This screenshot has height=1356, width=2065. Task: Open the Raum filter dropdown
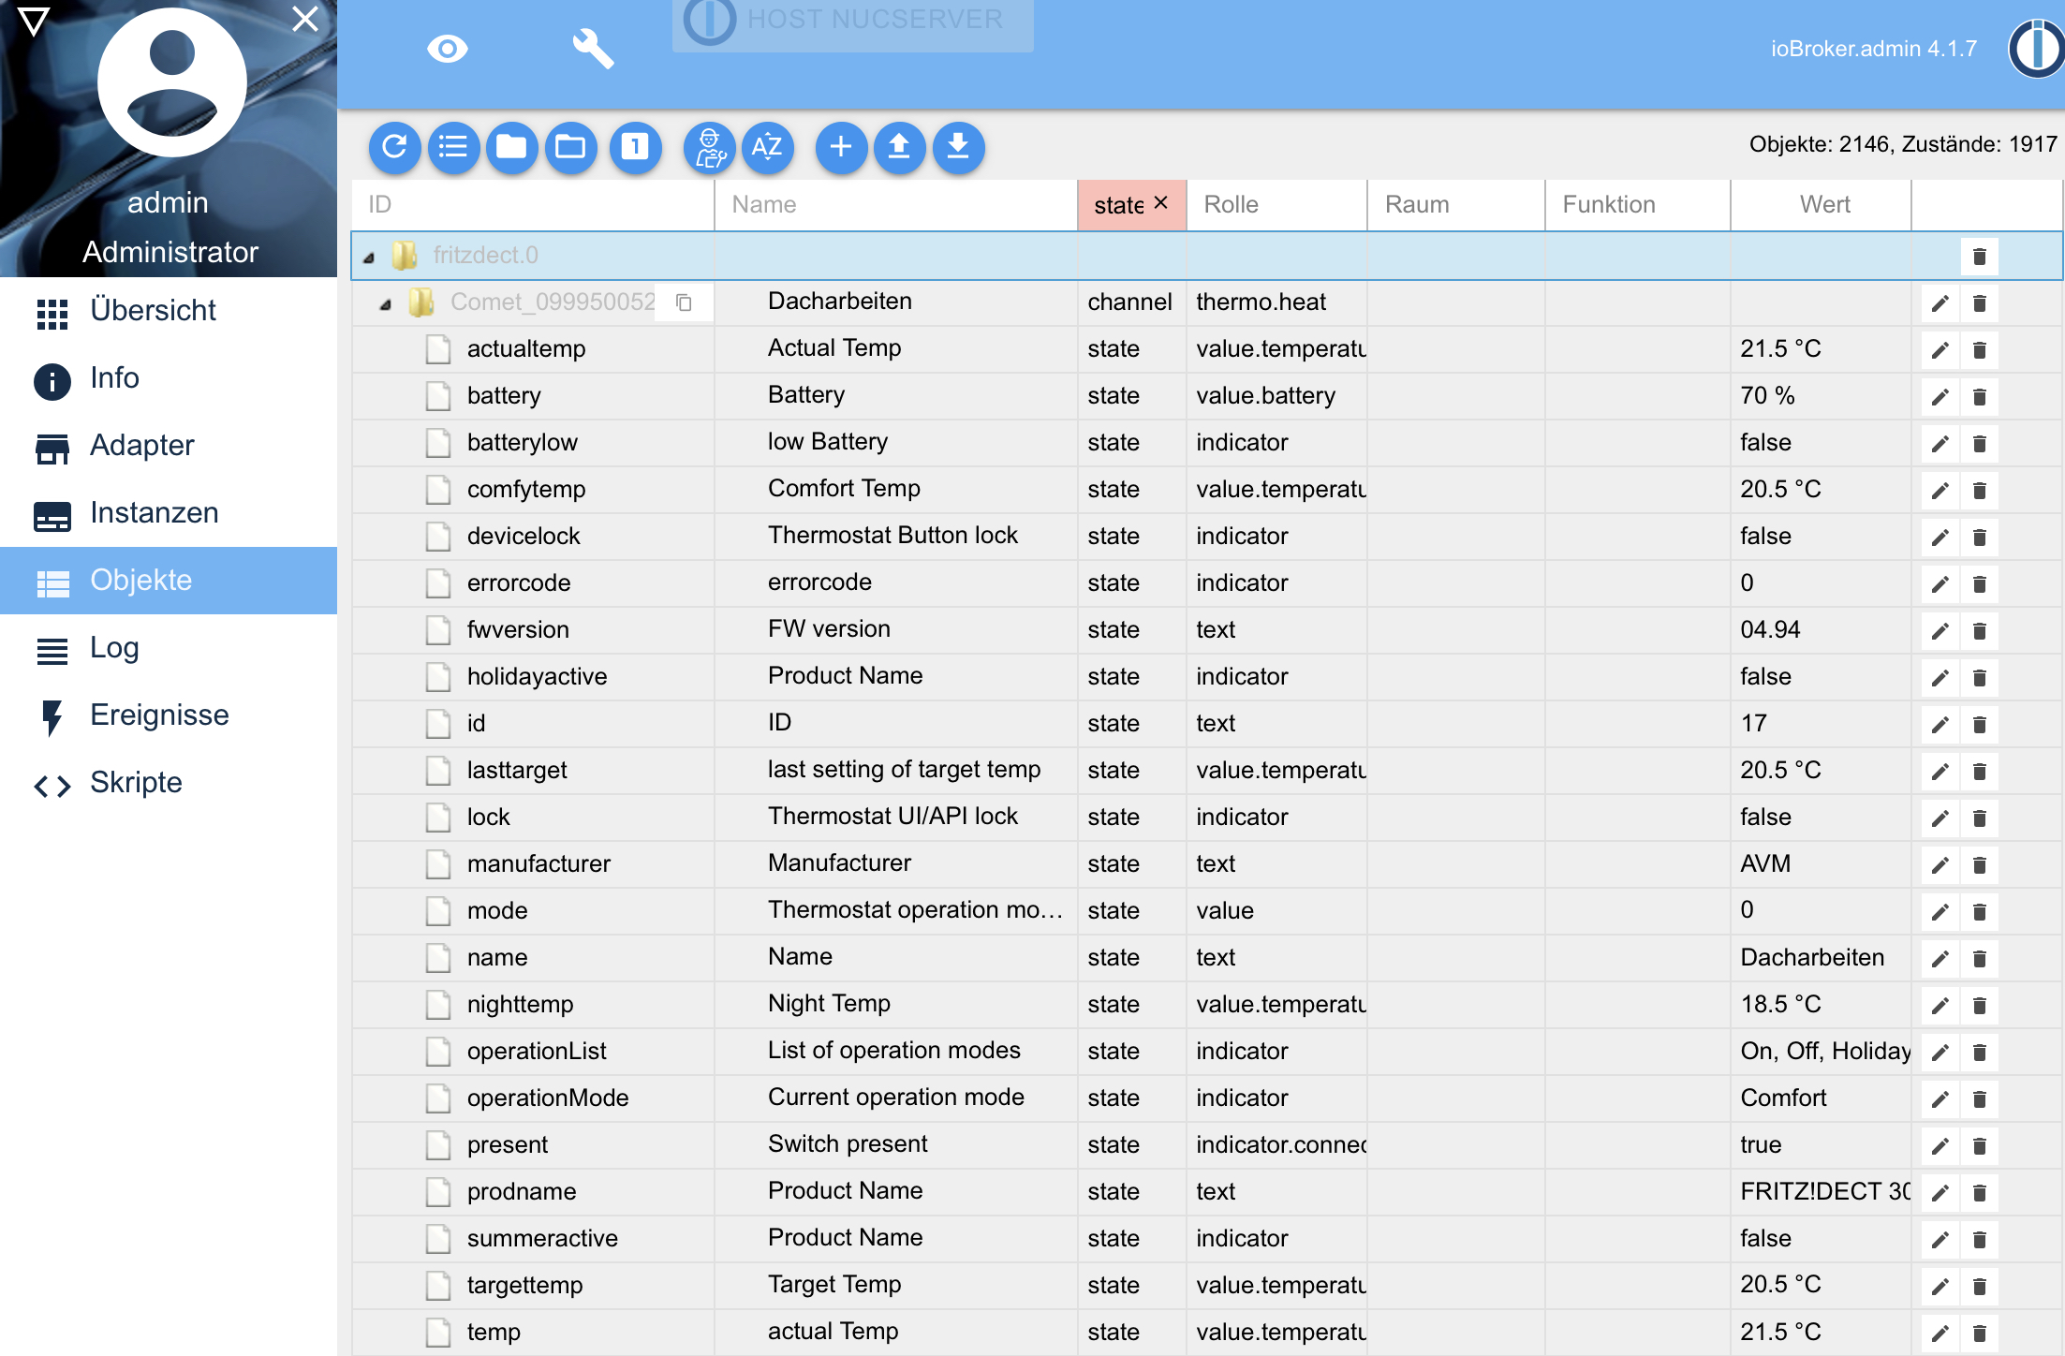tap(1456, 204)
